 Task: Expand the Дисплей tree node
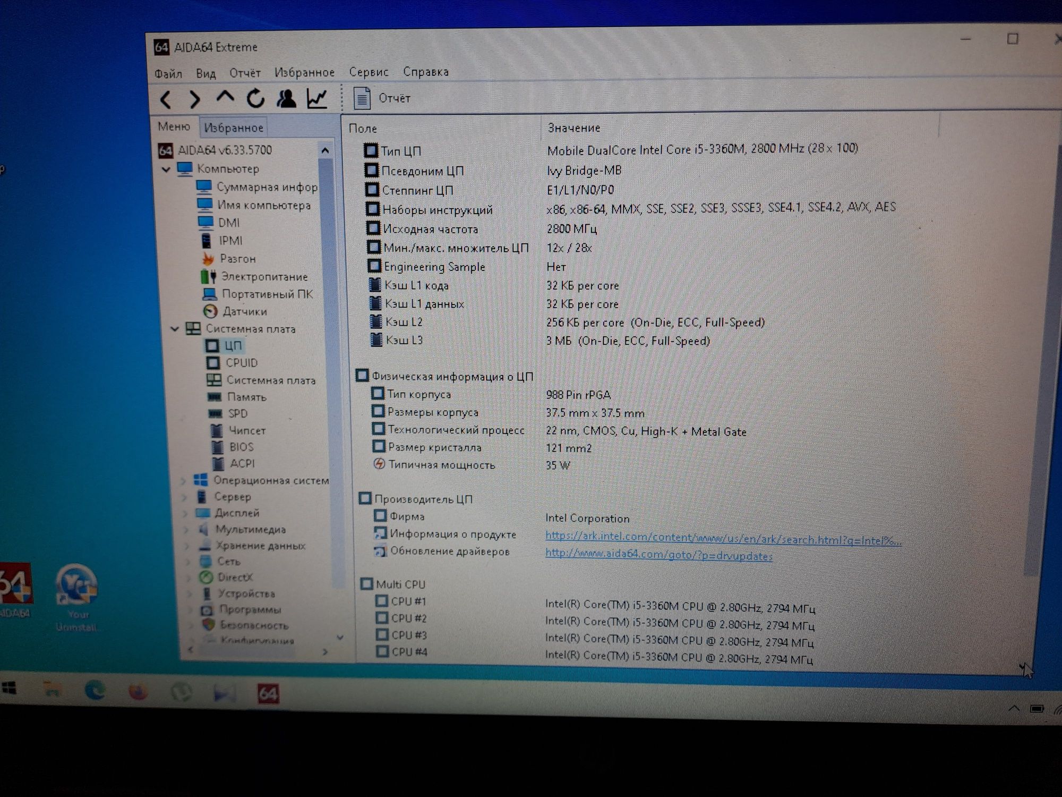pyautogui.click(x=186, y=514)
